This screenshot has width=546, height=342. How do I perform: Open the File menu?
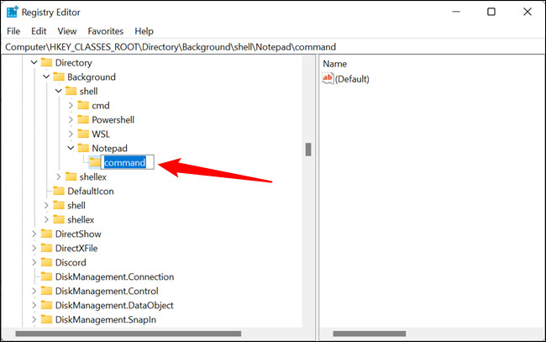tap(13, 31)
